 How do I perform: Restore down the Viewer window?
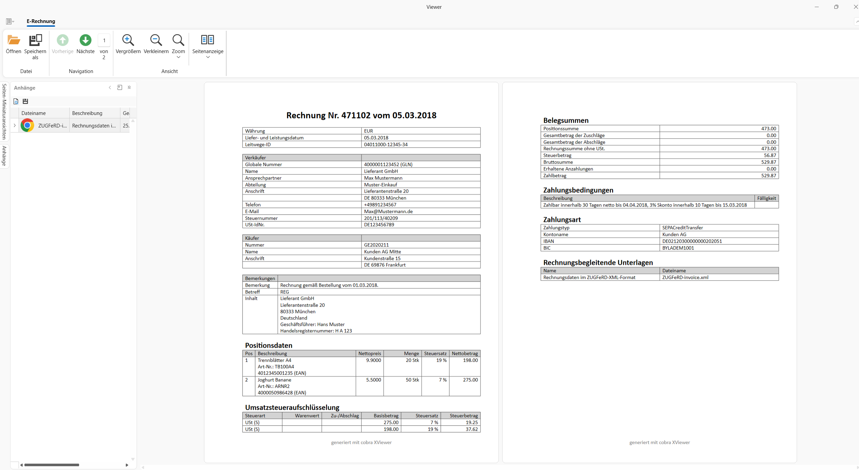(x=836, y=7)
